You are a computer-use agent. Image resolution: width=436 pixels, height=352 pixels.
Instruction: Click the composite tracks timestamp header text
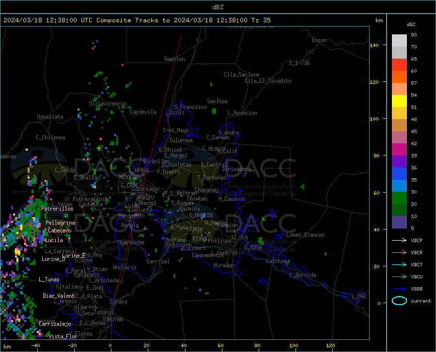(x=137, y=20)
